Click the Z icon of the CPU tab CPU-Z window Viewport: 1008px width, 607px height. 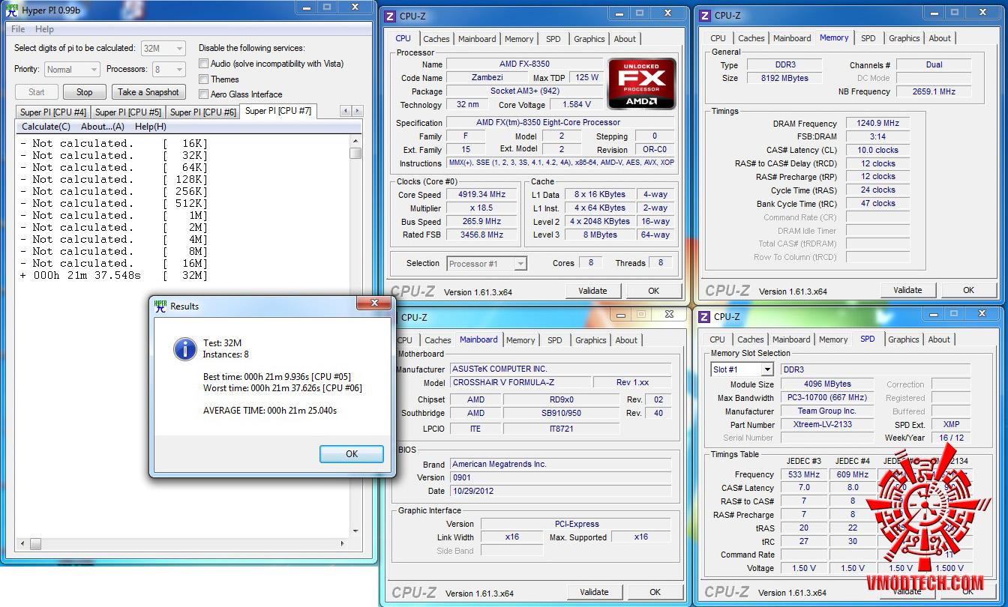[x=390, y=15]
